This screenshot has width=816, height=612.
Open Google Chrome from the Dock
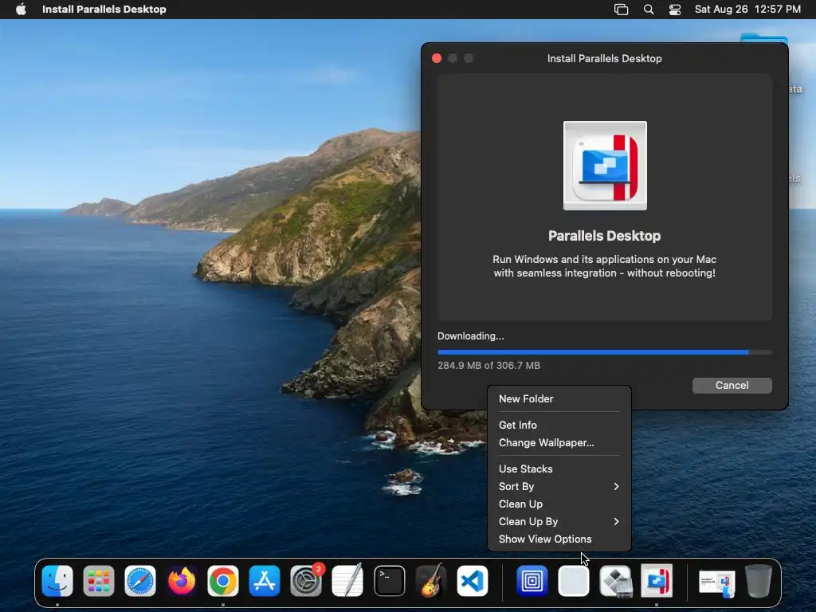click(223, 581)
